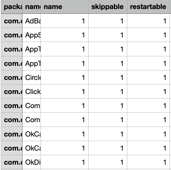
Task: Select package cell in OkDi row
Action: pyautogui.click(x=11, y=162)
